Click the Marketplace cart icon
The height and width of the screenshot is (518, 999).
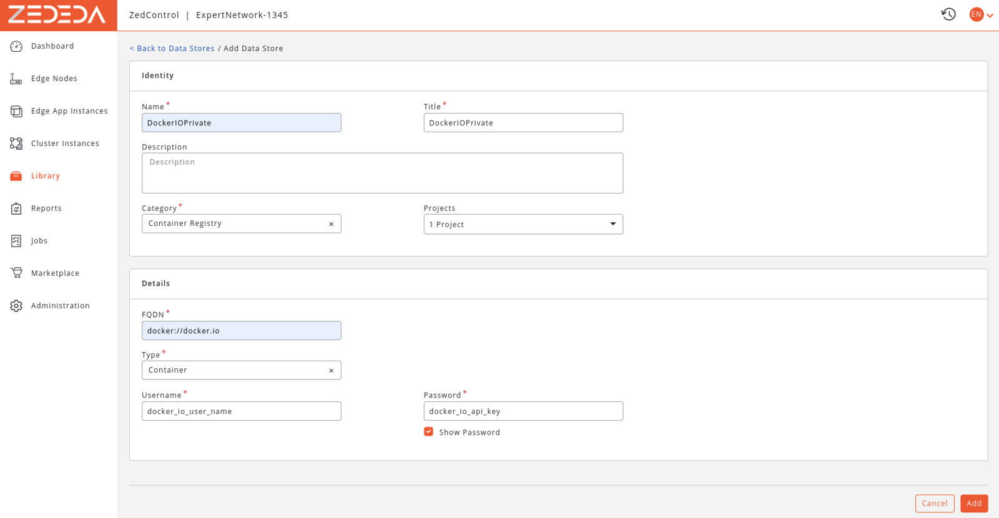point(16,273)
